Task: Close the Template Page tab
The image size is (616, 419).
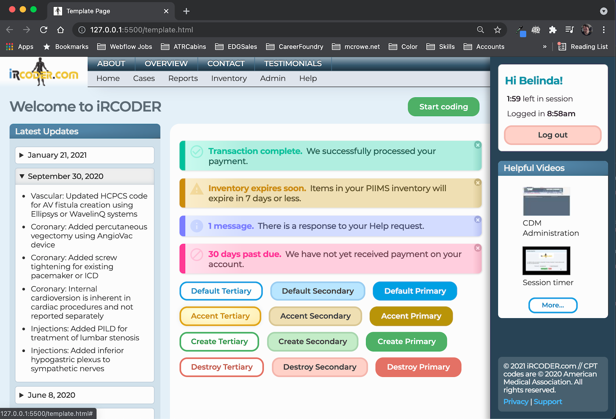Action: (166, 11)
